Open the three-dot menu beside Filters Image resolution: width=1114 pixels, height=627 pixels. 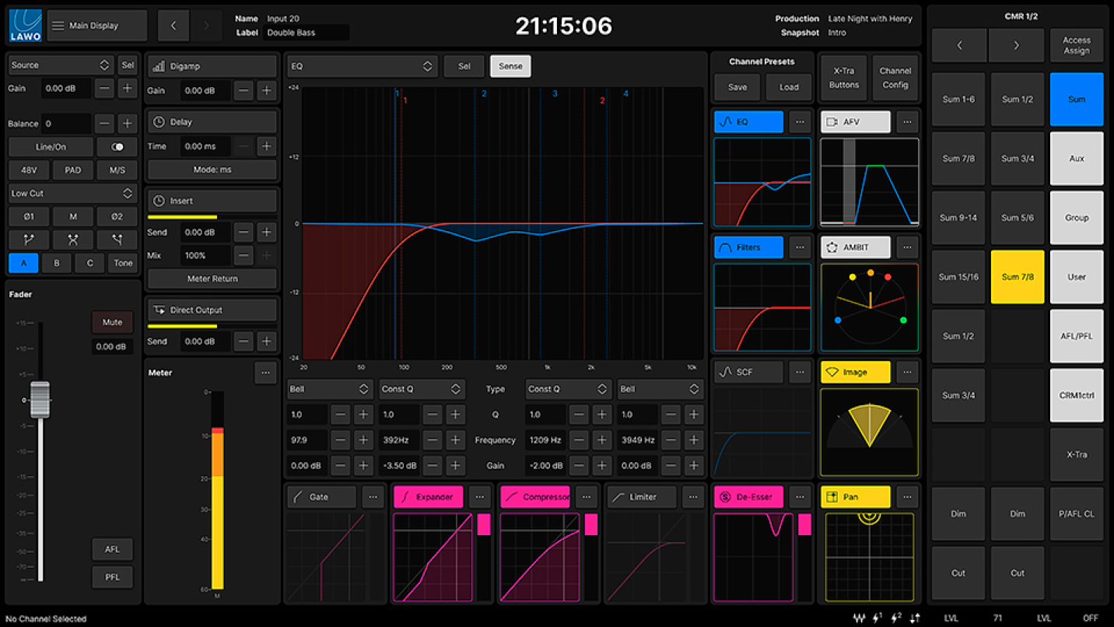[x=800, y=248]
